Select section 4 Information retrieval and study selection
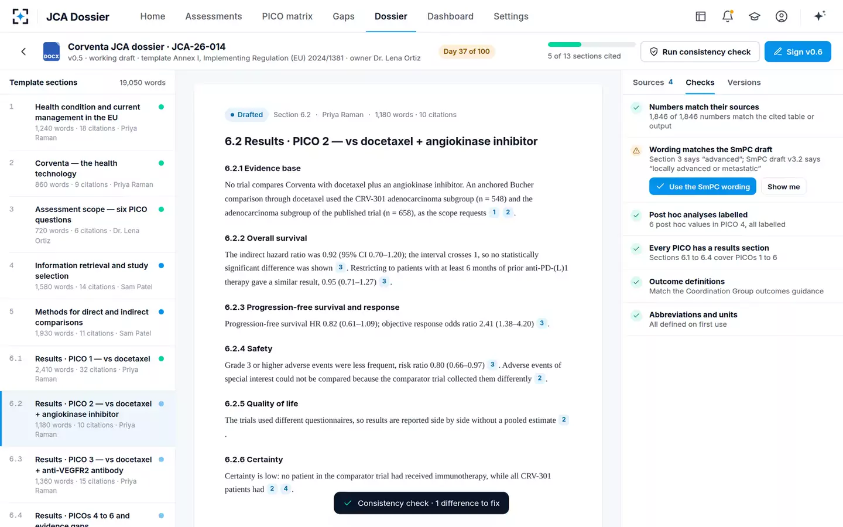The height and width of the screenshot is (527, 843). tap(88, 276)
